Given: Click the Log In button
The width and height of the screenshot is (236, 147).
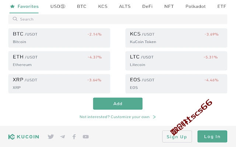Looking at the screenshot, I should pyautogui.click(x=212, y=136).
